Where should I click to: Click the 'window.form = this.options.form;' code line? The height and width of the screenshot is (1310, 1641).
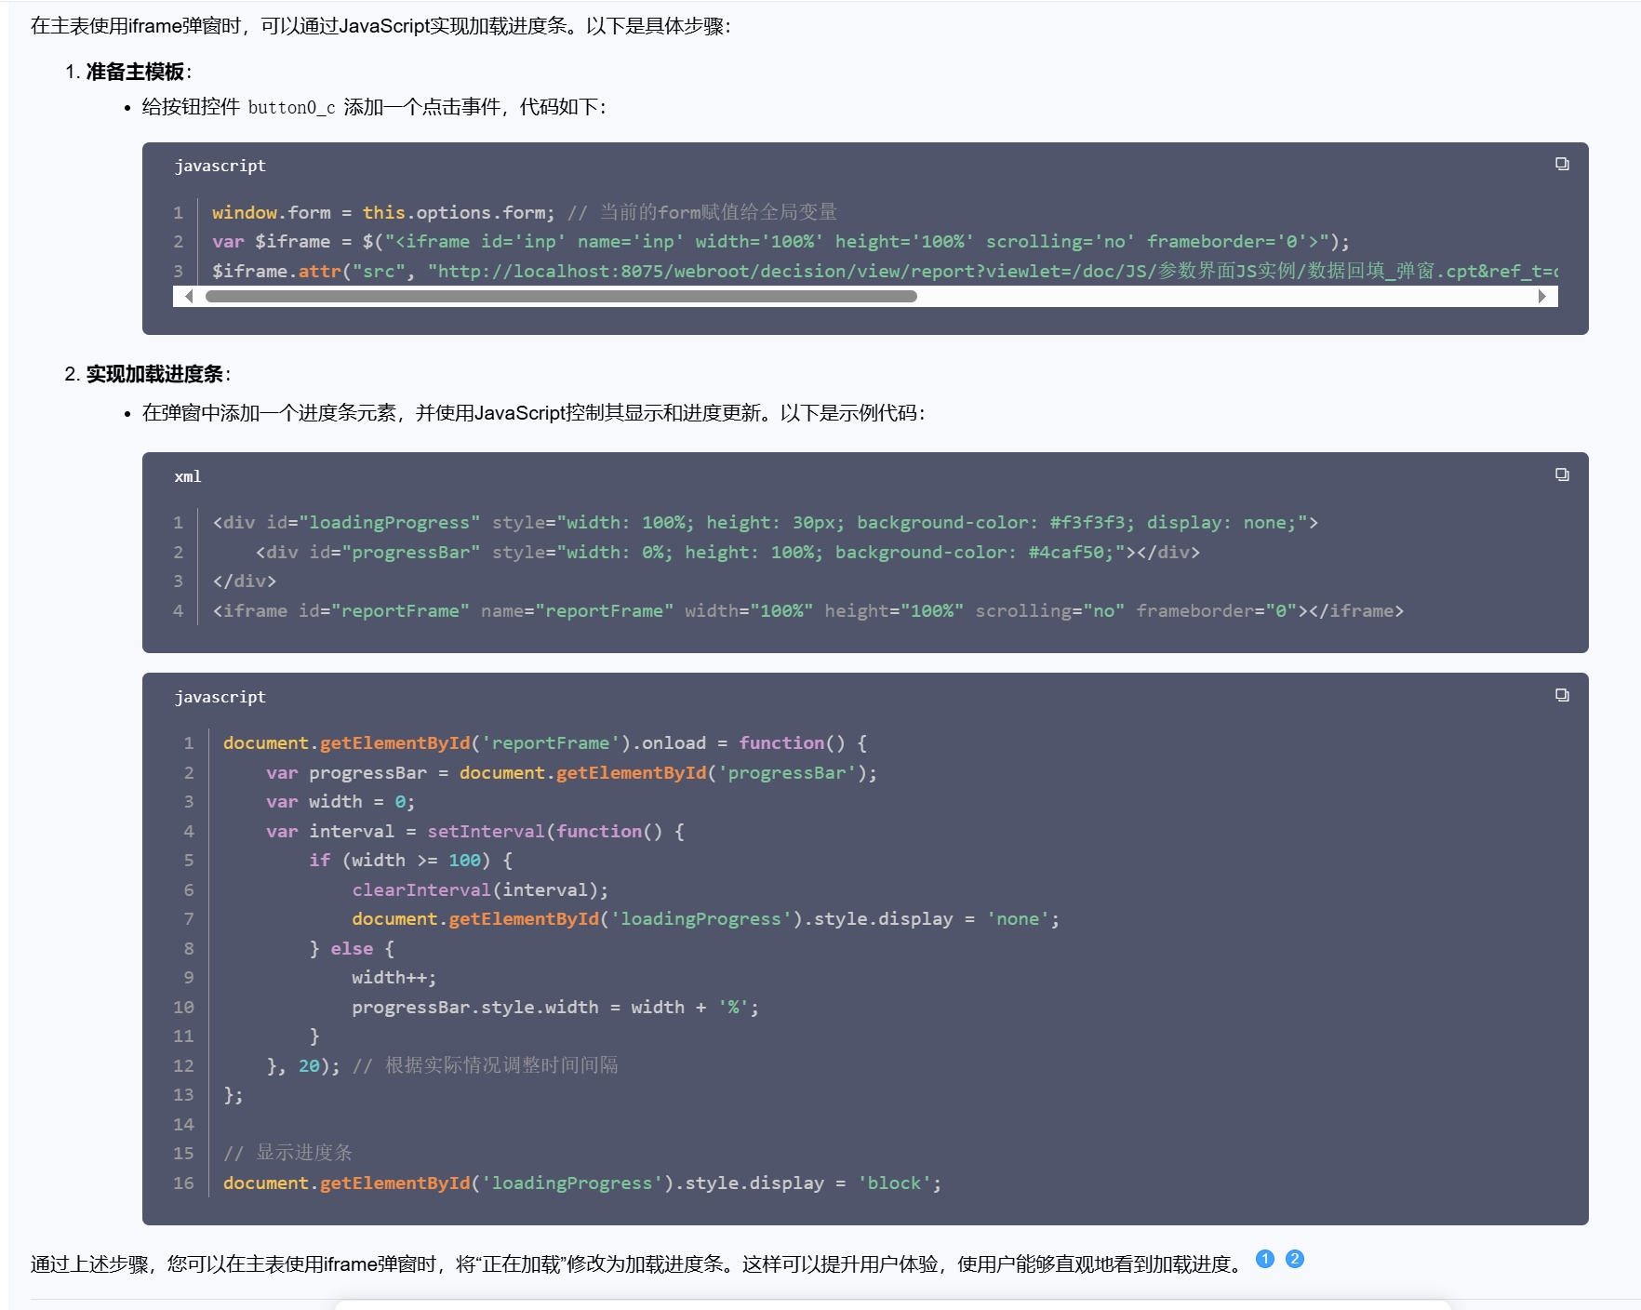point(383,212)
